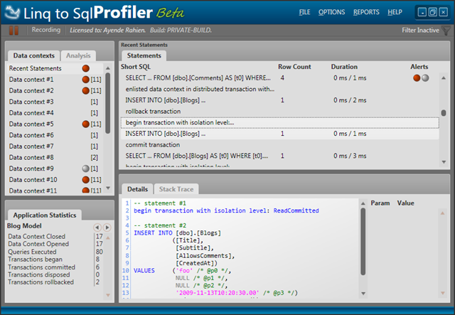This screenshot has width=455, height=315.
Task: Open the HELP menu
Action: 395,12
